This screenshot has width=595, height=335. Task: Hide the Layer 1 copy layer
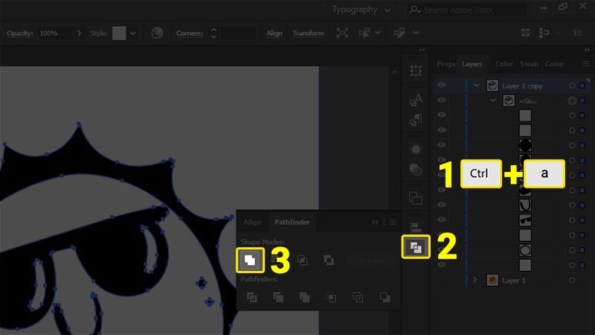(x=442, y=86)
